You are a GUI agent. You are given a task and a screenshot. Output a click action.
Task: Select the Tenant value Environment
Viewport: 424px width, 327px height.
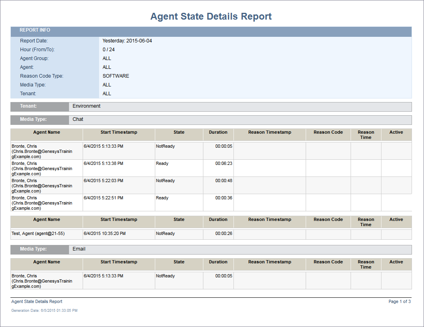click(x=86, y=106)
